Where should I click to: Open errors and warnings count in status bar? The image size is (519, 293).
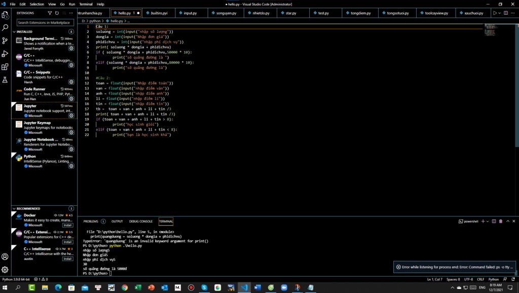pos(41,279)
